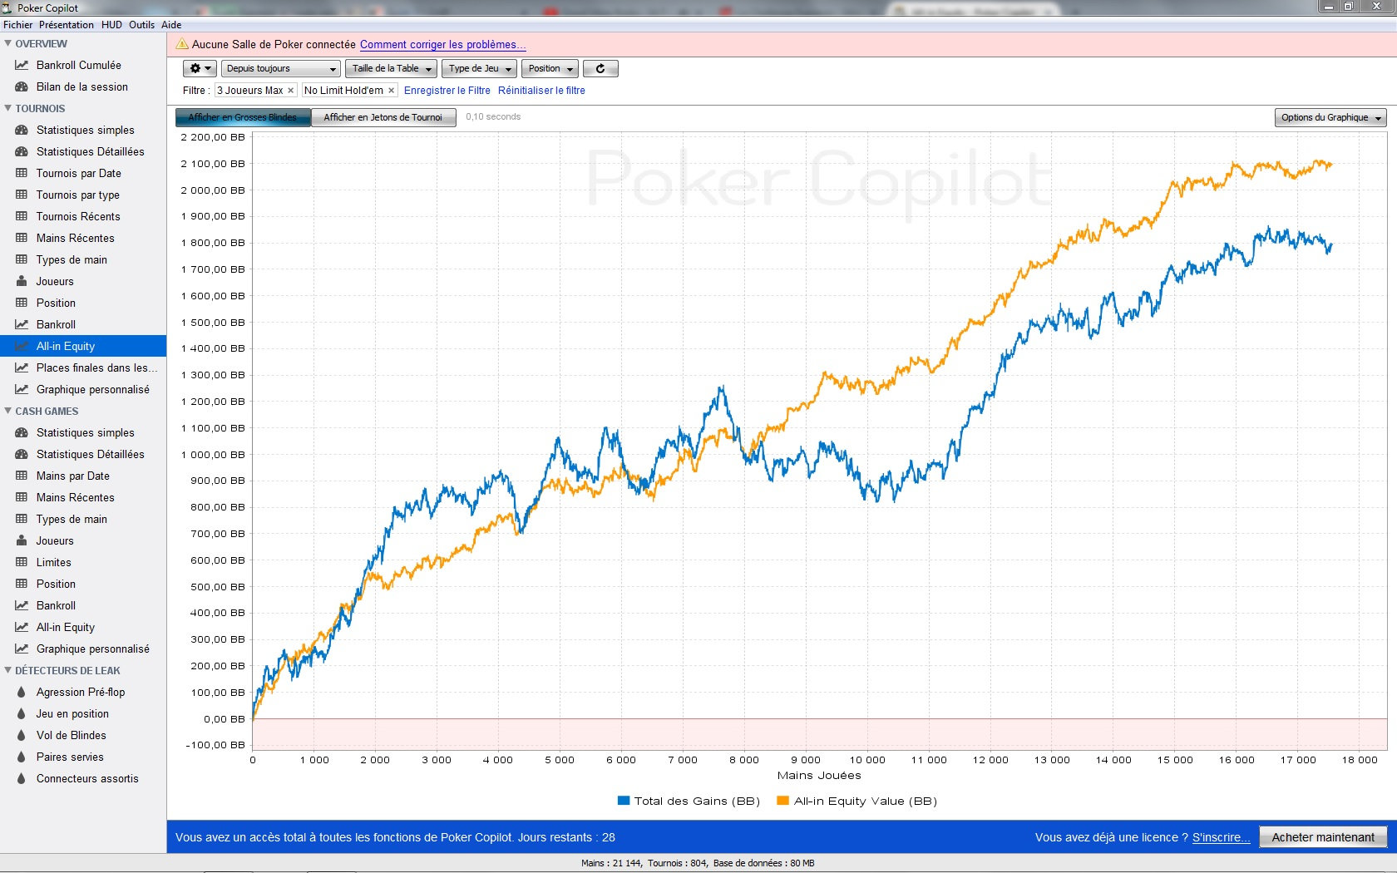Toggle Afficher en Grosses Blindes view
This screenshot has width=1397, height=873.
coord(243,117)
